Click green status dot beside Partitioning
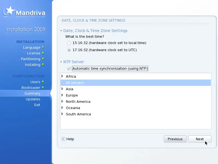Viewport: 218px width, 164px height. pos(43,59)
